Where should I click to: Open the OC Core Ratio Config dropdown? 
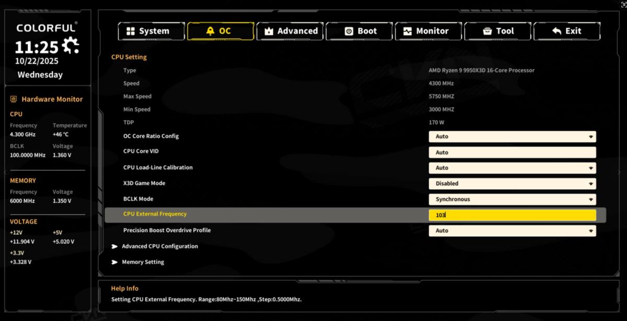point(512,137)
